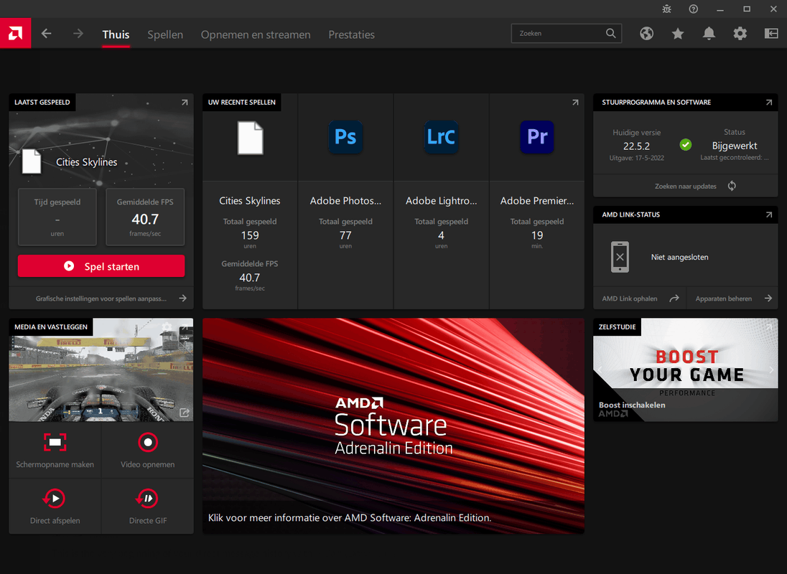Viewport: 787px width, 574px height.
Task: Click the Apparaten beheren link
Action: (x=725, y=298)
